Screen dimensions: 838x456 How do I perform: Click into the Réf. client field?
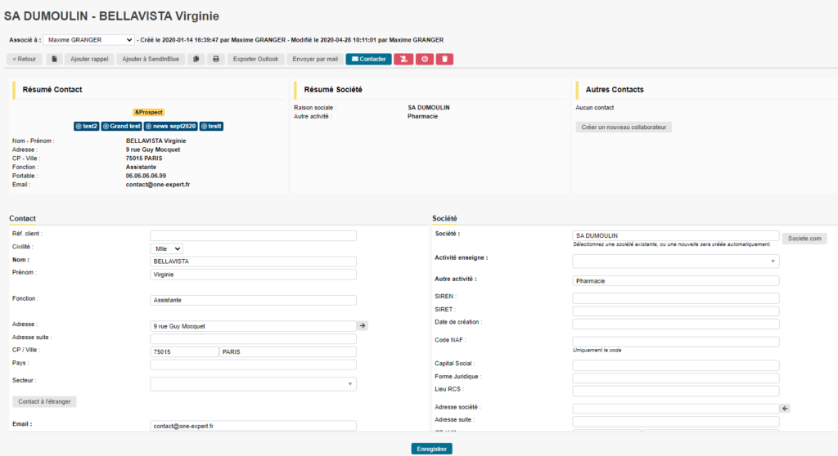(x=253, y=235)
